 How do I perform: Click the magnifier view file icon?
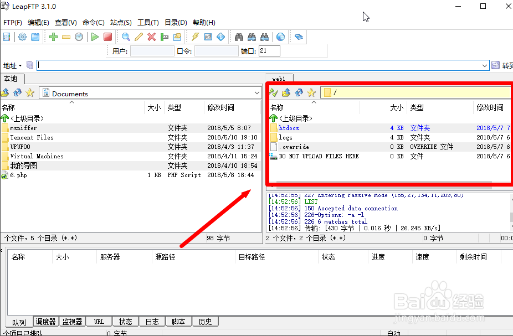click(x=126, y=37)
